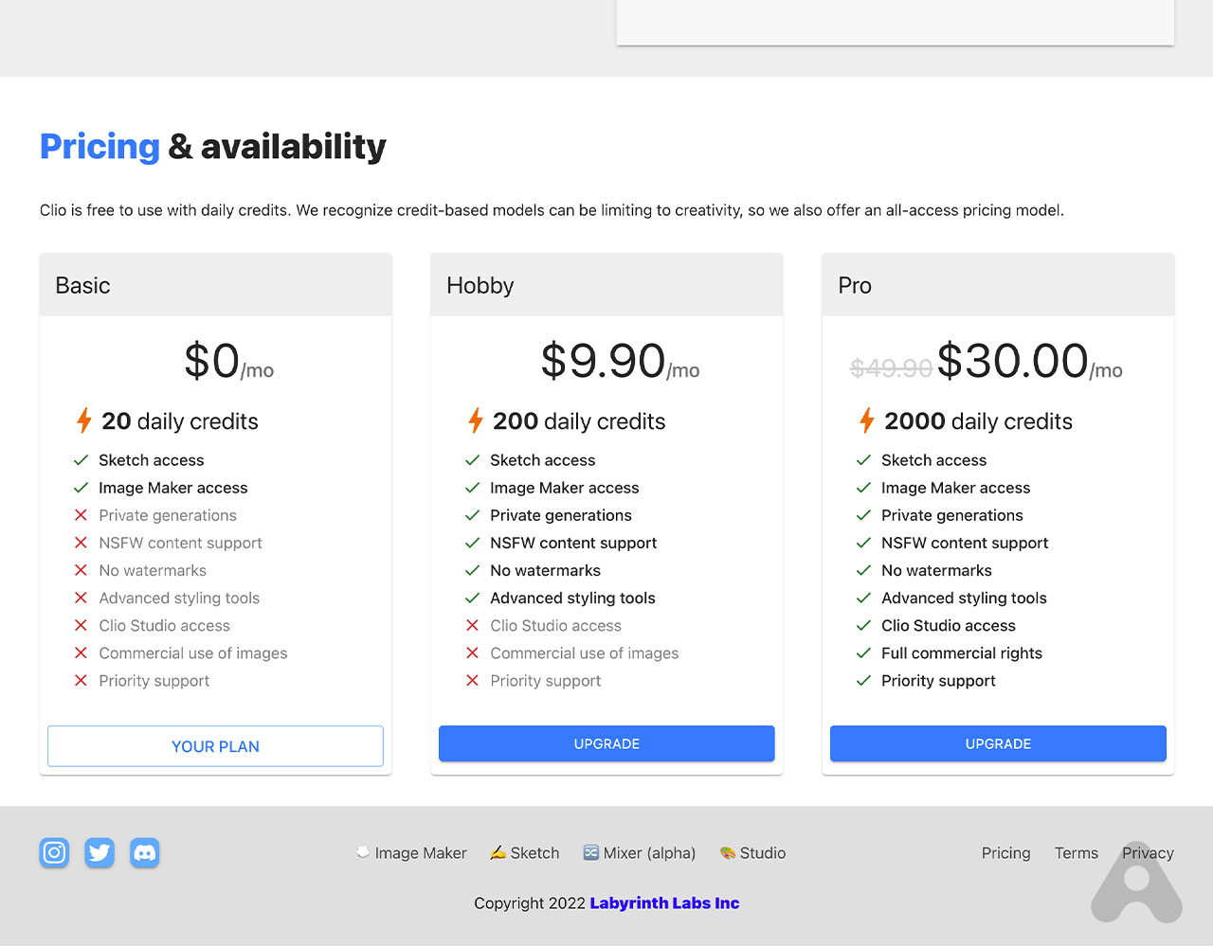Click red X beside Basic Private generations
The image size is (1213, 947).
coord(81,515)
